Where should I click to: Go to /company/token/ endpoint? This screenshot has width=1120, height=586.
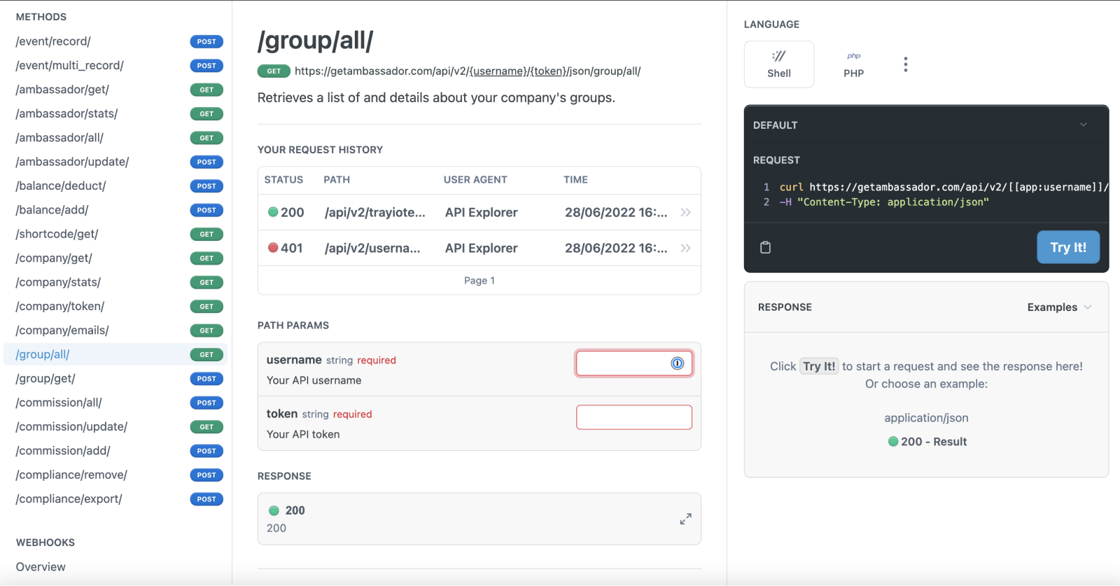tap(60, 306)
